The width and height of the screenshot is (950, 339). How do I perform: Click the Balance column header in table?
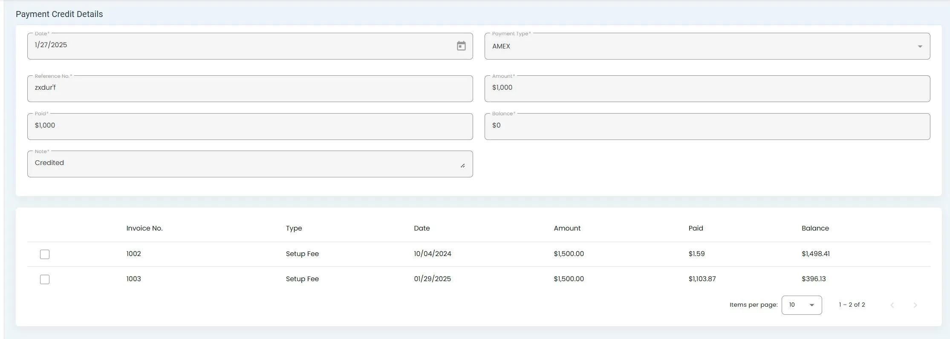click(815, 228)
